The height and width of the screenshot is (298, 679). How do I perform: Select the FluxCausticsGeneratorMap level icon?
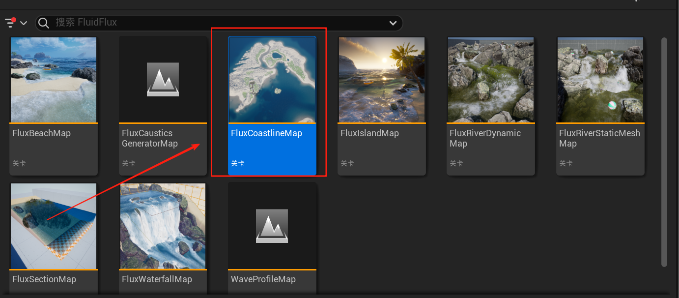click(x=163, y=80)
